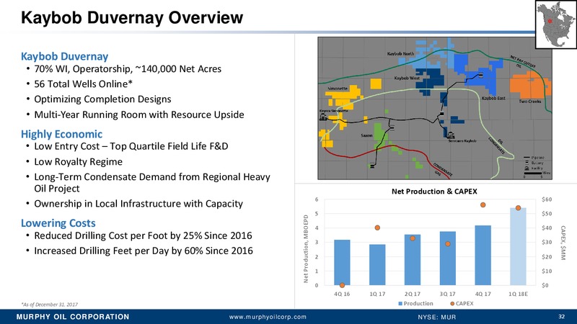
Task: Select the 1Q 17 production bar
Action: [x=377, y=265]
